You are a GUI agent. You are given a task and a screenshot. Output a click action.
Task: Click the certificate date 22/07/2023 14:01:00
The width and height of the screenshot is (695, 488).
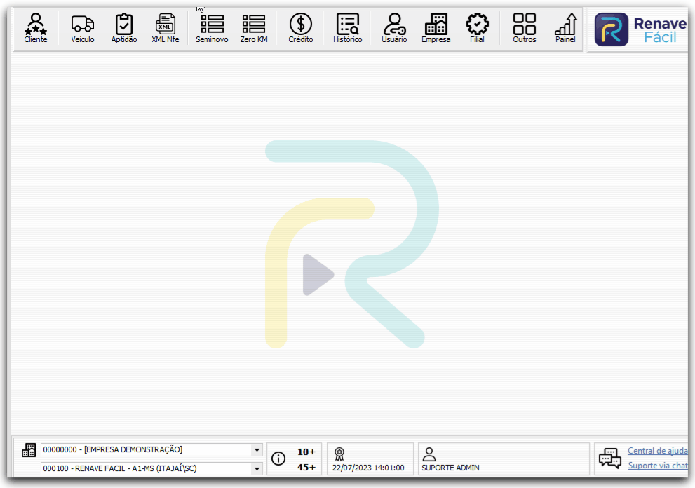click(368, 468)
